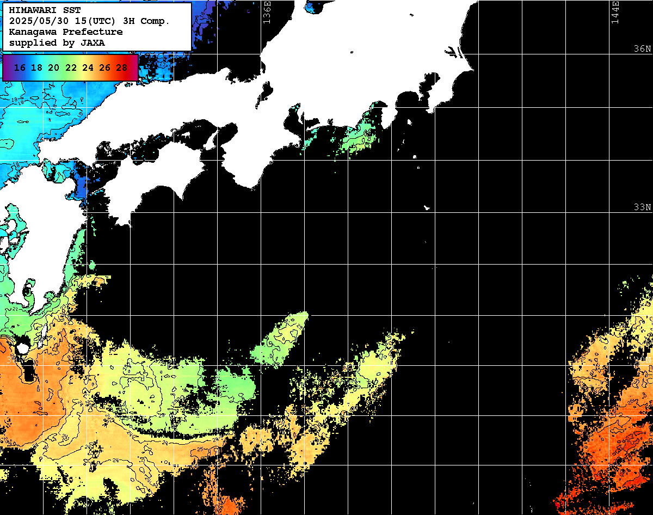This screenshot has width=653, height=515.
Task: Click the "Kanagawa Prefecture" text
Action: click(66, 32)
